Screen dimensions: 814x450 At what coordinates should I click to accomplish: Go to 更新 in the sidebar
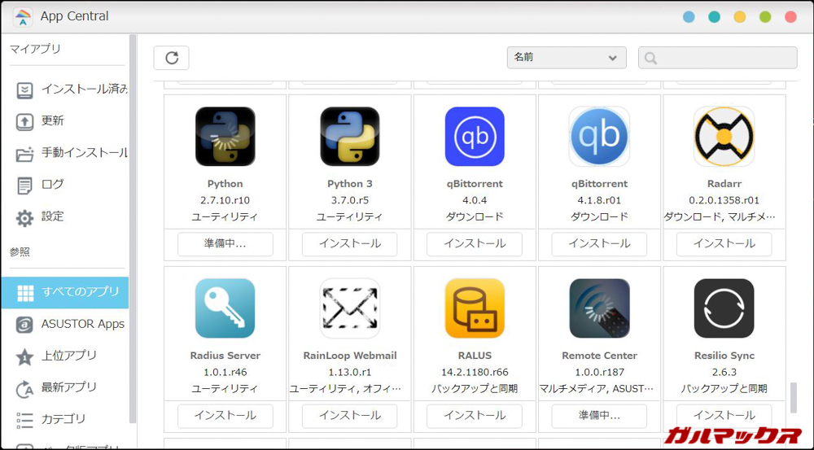(53, 121)
